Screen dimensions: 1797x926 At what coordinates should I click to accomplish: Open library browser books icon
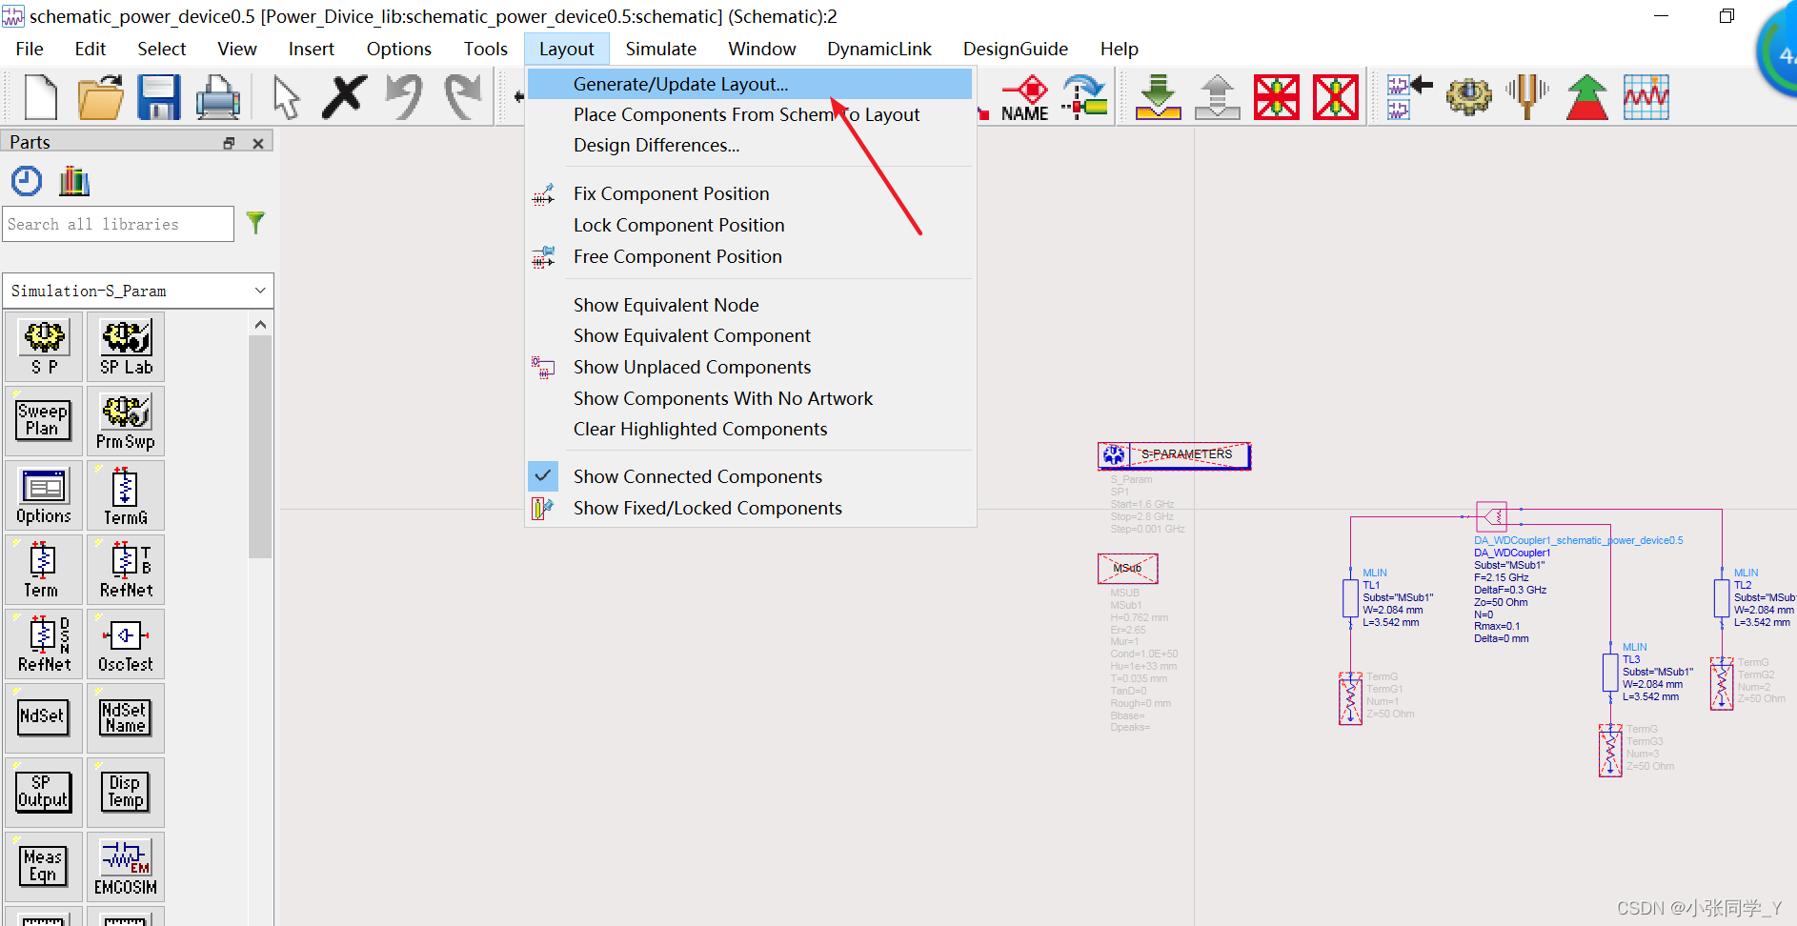coord(74,181)
